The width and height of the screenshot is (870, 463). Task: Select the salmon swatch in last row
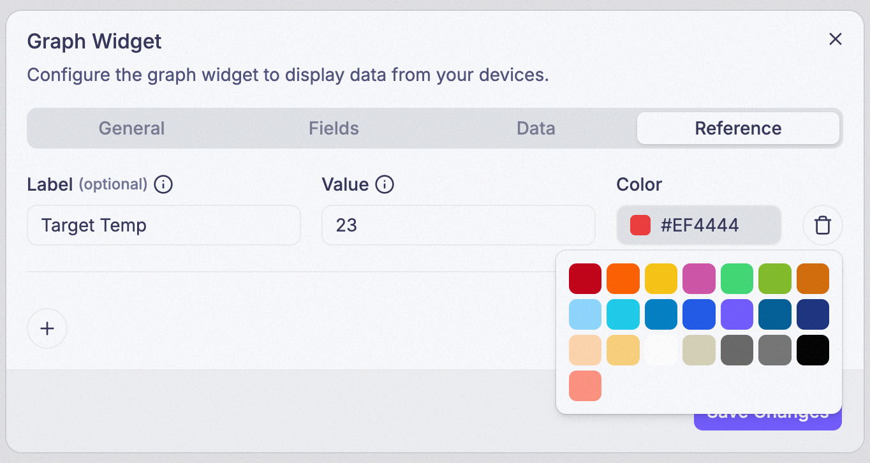585,386
